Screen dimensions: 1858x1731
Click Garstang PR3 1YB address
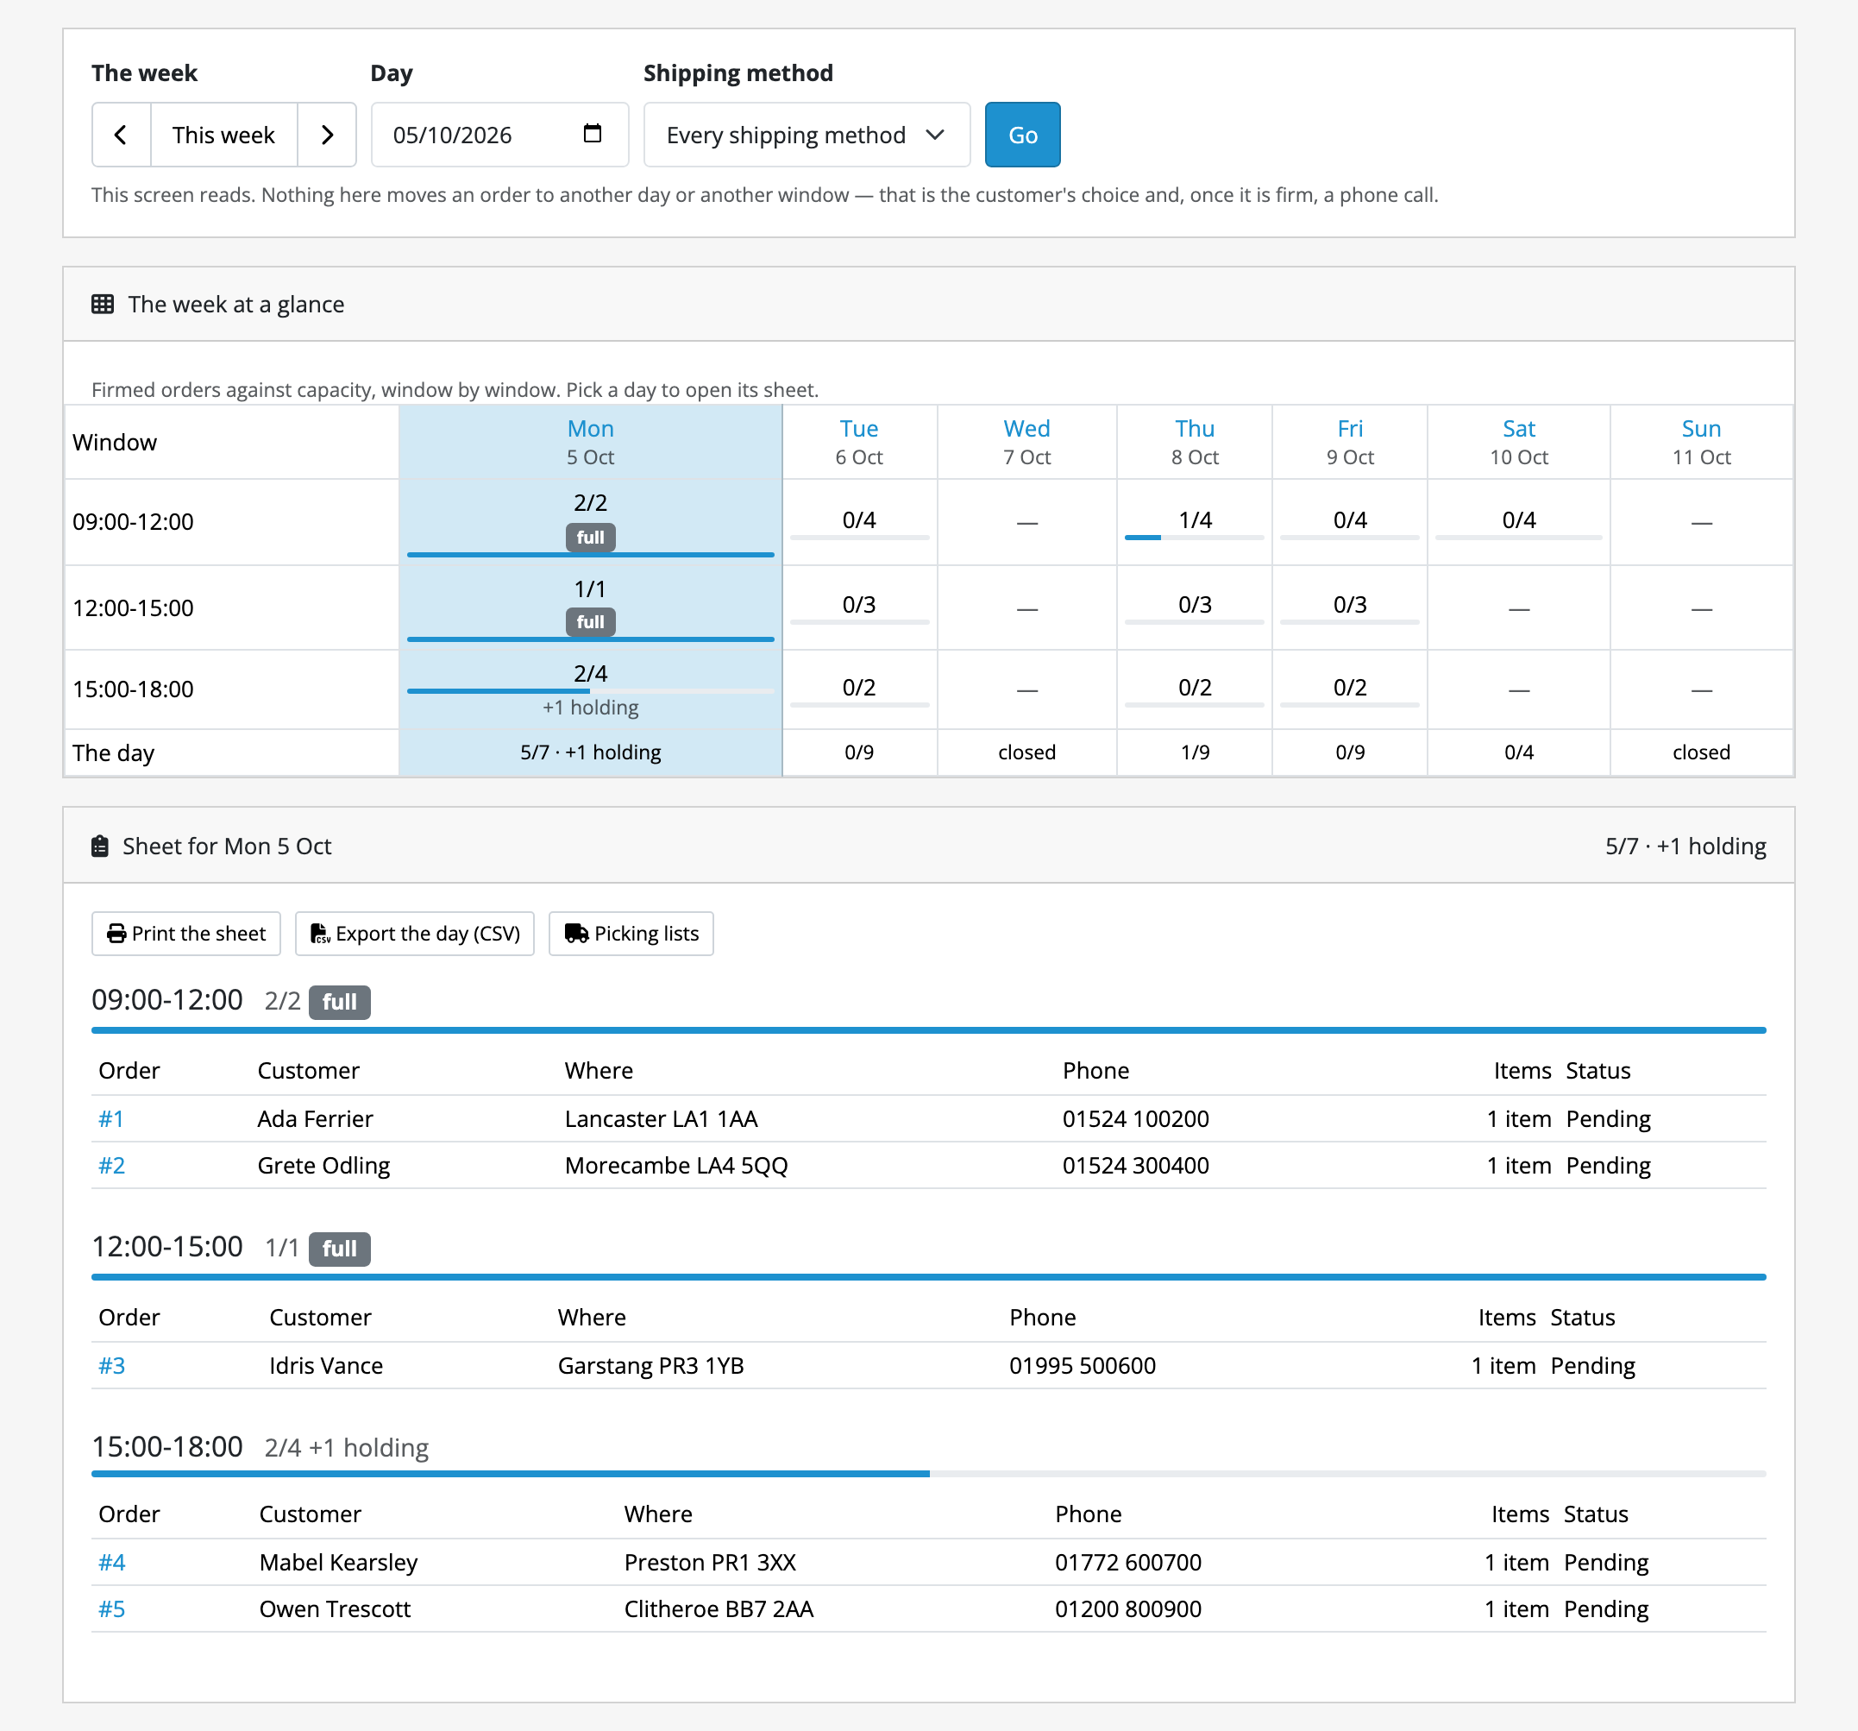tap(650, 1365)
